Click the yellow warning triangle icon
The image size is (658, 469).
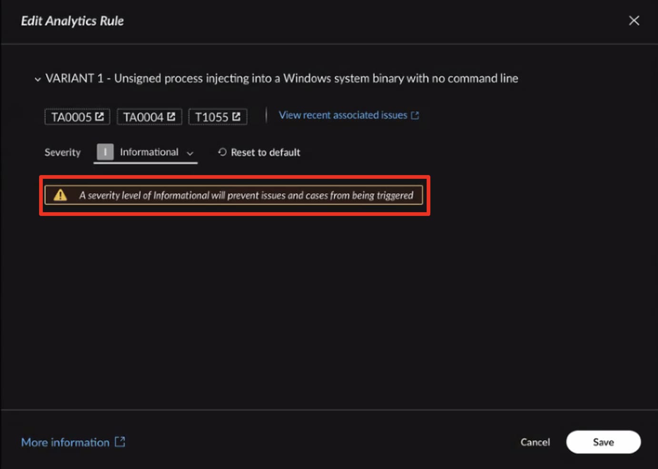click(x=60, y=195)
